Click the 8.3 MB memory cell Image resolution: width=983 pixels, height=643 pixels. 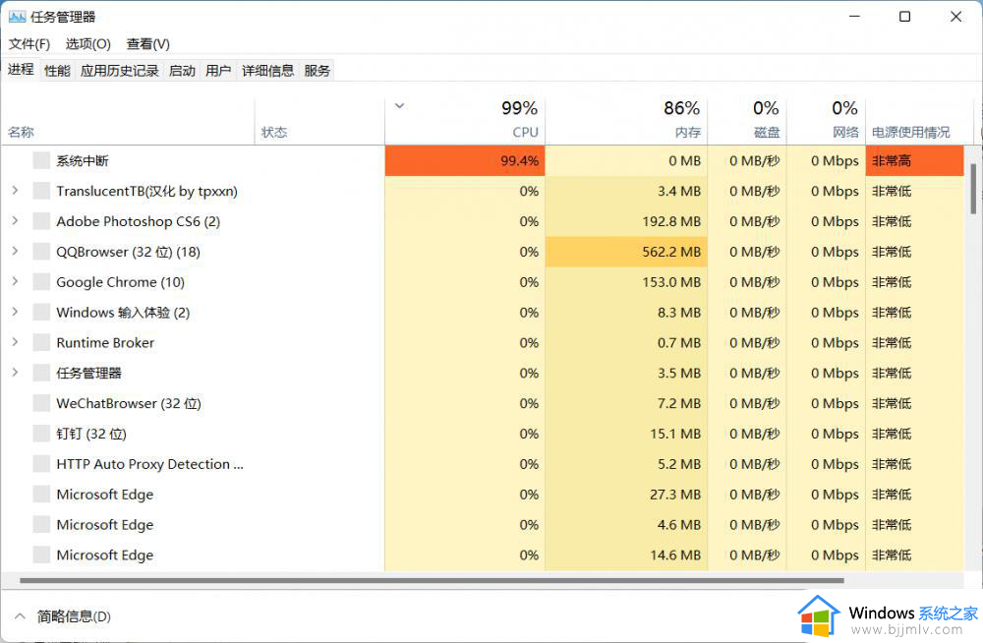click(626, 312)
